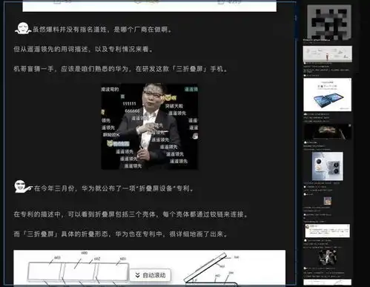
Task: Click the 自动滚动 auto-scroll button
Action: point(151,275)
